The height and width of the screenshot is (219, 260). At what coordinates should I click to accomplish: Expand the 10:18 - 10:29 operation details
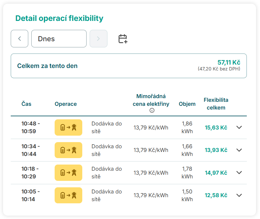point(239,173)
